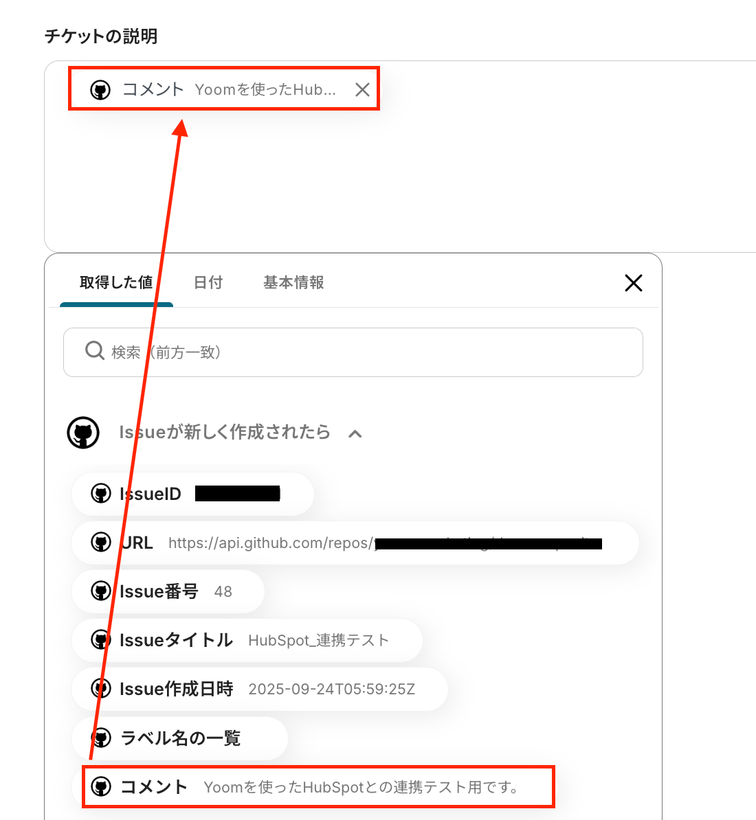Insert the IssueID value

tap(192, 494)
